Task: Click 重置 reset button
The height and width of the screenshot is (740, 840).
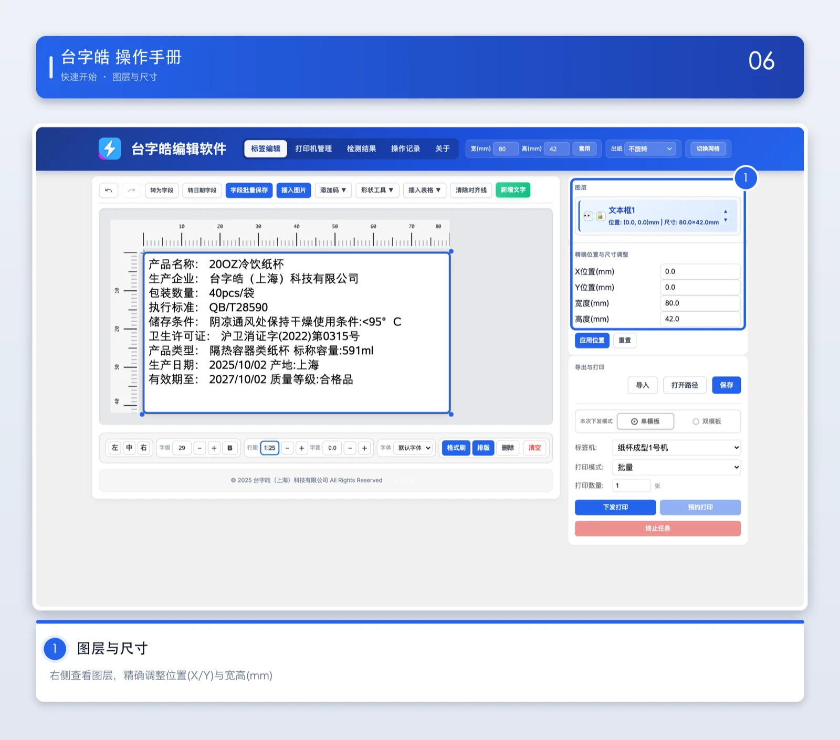Action: (x=625, y=340)
